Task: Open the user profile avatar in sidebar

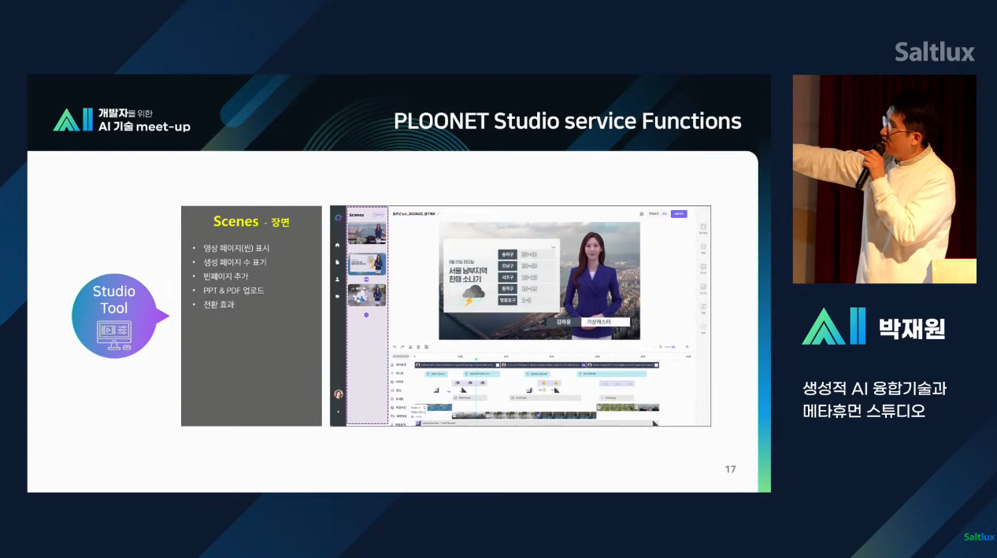Action: pyautogui.click(x=339, y=394)
